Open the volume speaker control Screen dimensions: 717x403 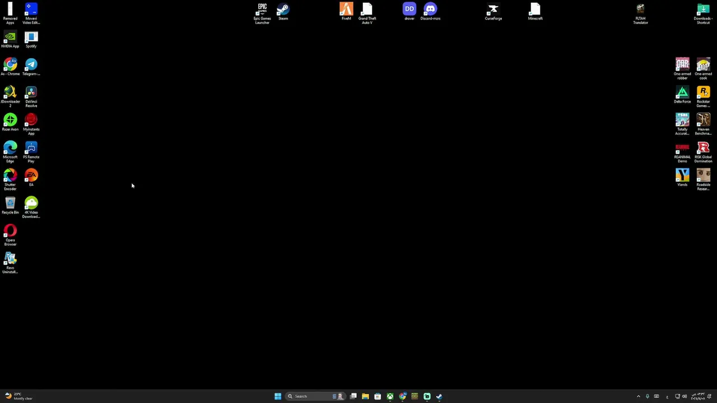pyautogui.click(x=685, y=396)
